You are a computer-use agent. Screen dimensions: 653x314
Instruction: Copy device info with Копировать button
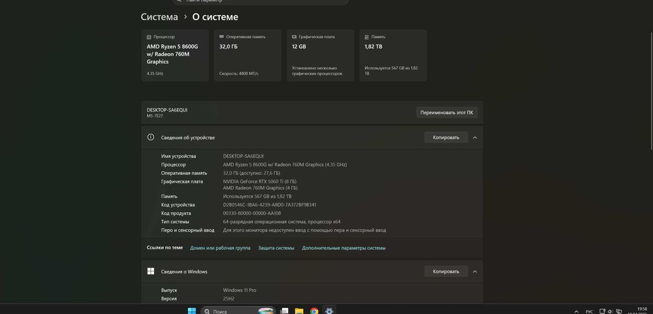[446, 138]
